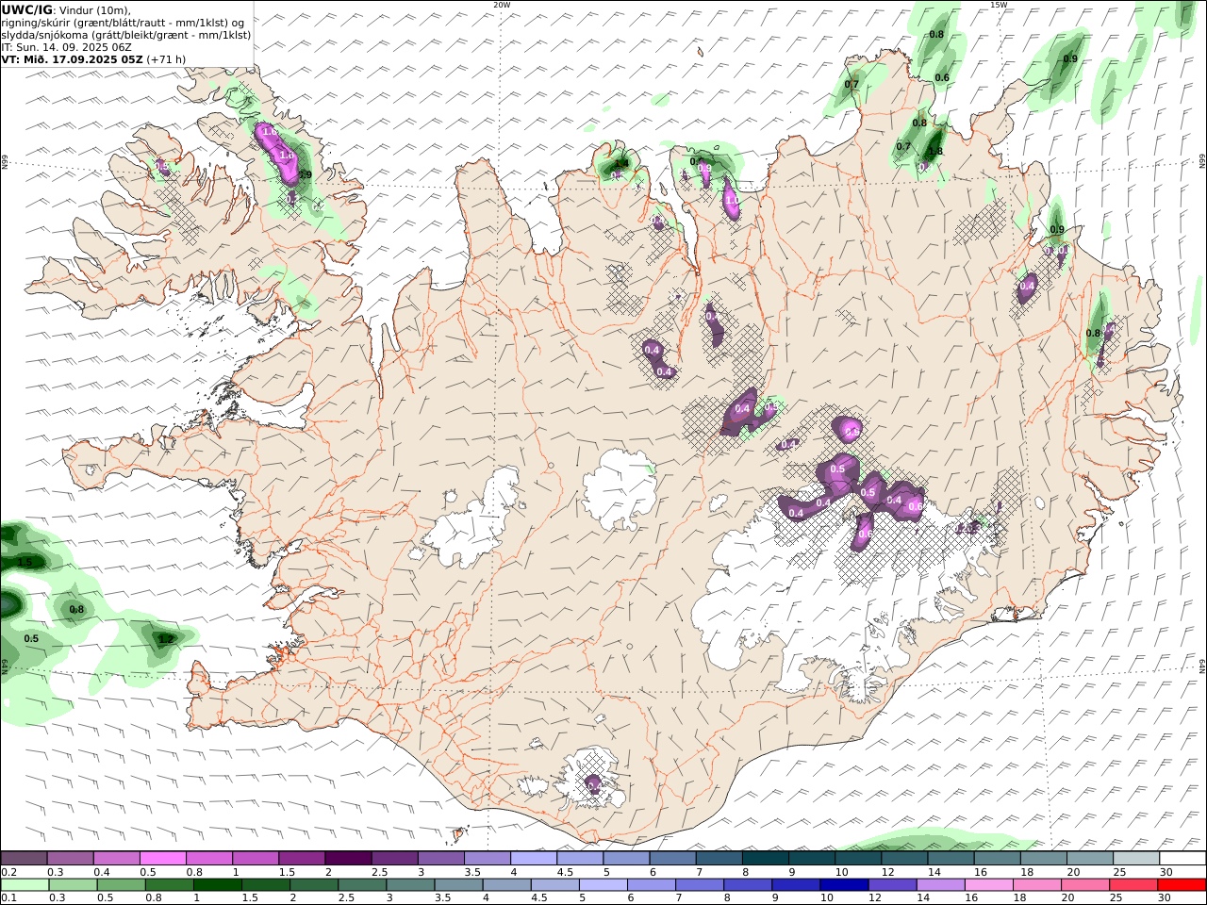Image resolution: width=1207 pixels, height=905 pixels.
Task: Pick the darkest green 1–1.5 rain scale swatch
Action: (218, 884)
